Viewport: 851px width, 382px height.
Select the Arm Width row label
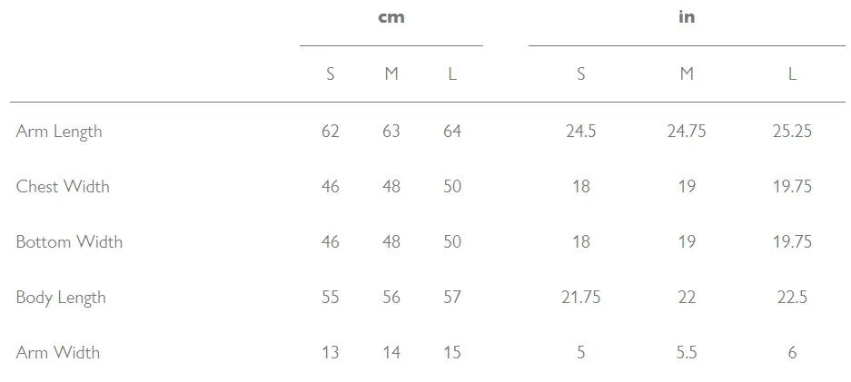coord(58,353)
